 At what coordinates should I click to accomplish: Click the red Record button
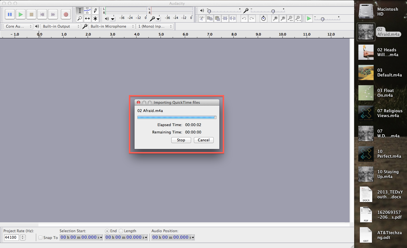pos(66,14)
